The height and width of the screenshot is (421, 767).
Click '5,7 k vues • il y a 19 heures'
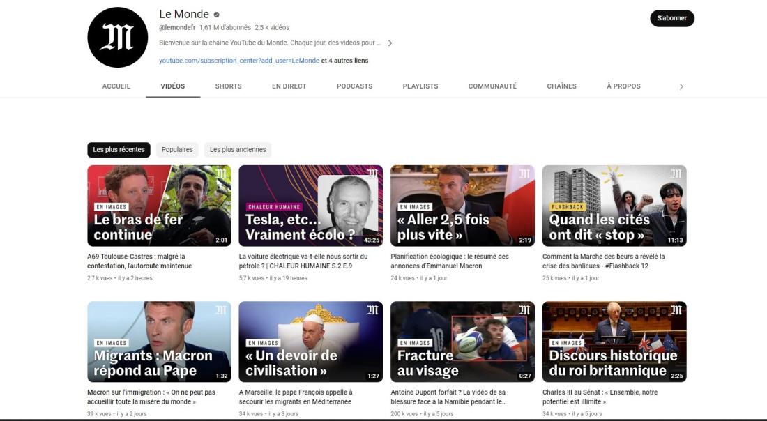(273, 278)
